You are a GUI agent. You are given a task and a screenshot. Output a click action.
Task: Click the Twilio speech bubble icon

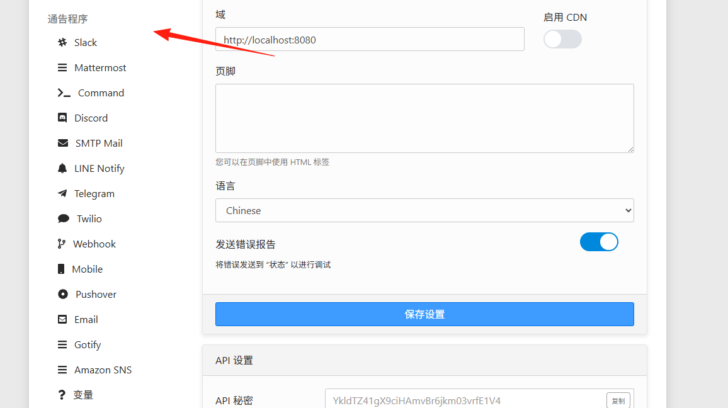(64, 218)
